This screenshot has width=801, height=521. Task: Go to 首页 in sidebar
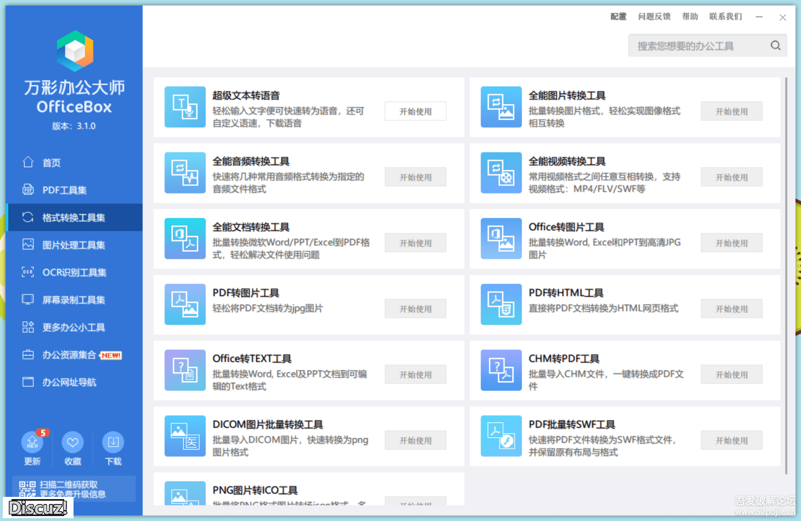tap(74, 162)
